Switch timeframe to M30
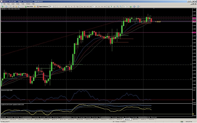Viewport: 197px width, 123px height. (90, 7)
